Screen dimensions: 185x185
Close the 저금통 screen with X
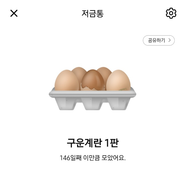pos(14,13)
